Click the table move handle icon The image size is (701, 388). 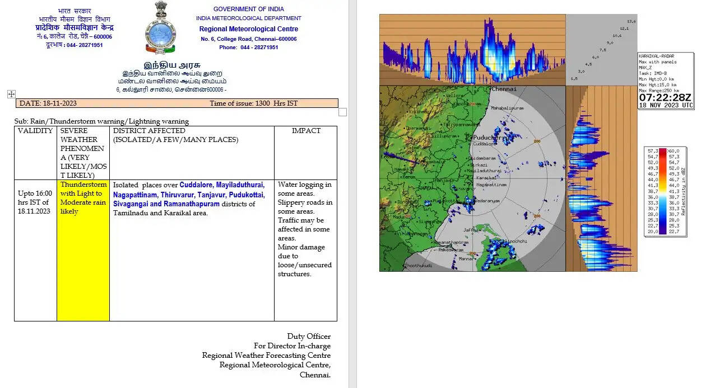(x=11, y=94)
